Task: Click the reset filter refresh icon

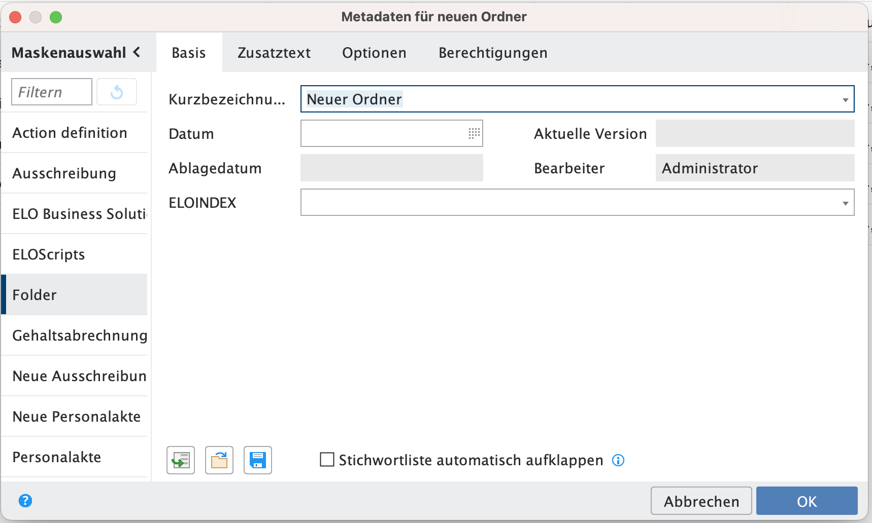Action: pos(117,92)
